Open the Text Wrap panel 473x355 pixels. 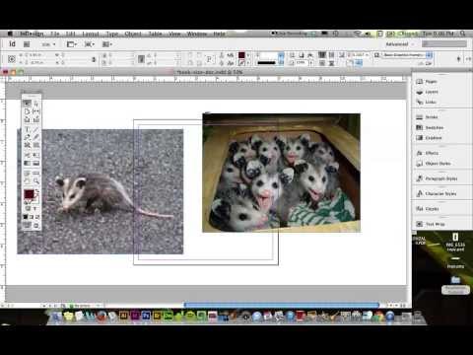pos(431,224)
